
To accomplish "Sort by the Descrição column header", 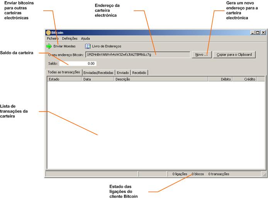I will click(x=161, y=79).
